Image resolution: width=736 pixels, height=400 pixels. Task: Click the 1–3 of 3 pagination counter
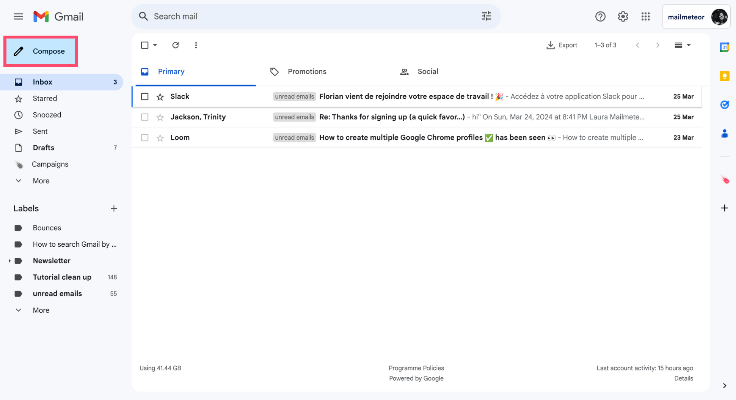click(x=605, y=45)
